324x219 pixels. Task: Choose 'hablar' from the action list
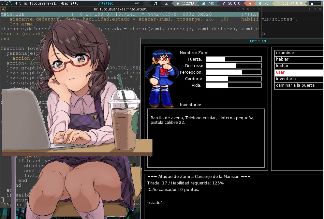299,59
